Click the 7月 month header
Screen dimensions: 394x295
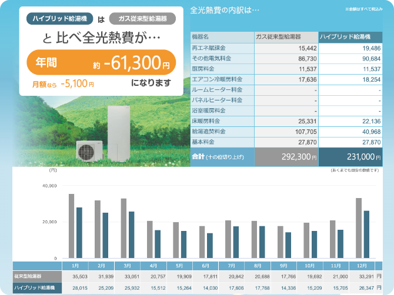(232, 266)
